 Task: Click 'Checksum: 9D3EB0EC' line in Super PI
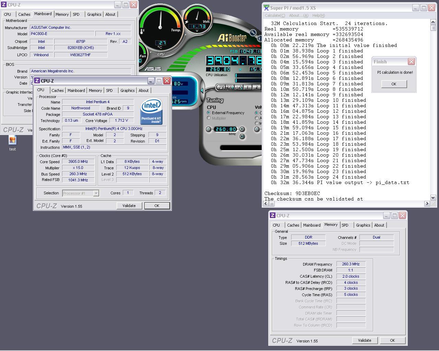[x=292, y=193]
